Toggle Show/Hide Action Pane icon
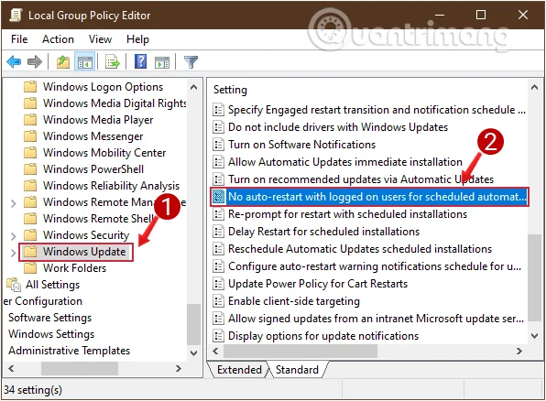 pyautogui.click(x=162, y=62)
